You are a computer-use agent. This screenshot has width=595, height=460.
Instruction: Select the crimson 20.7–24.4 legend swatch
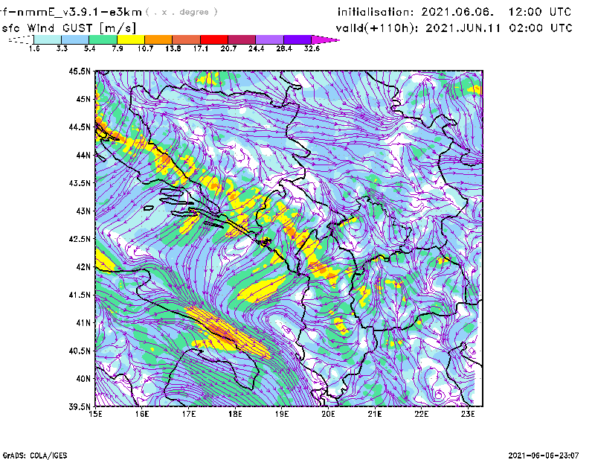(242, 39)
